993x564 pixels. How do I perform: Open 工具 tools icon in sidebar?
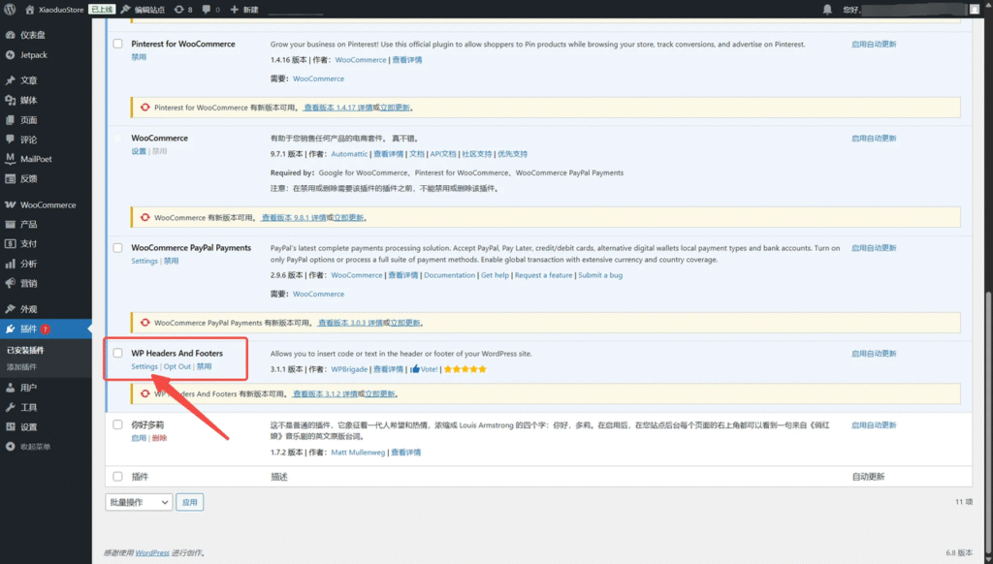[10, 407]
